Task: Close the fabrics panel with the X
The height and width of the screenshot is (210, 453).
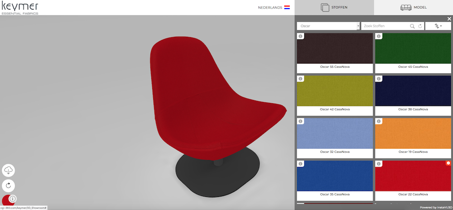Action: coord(449,19)
